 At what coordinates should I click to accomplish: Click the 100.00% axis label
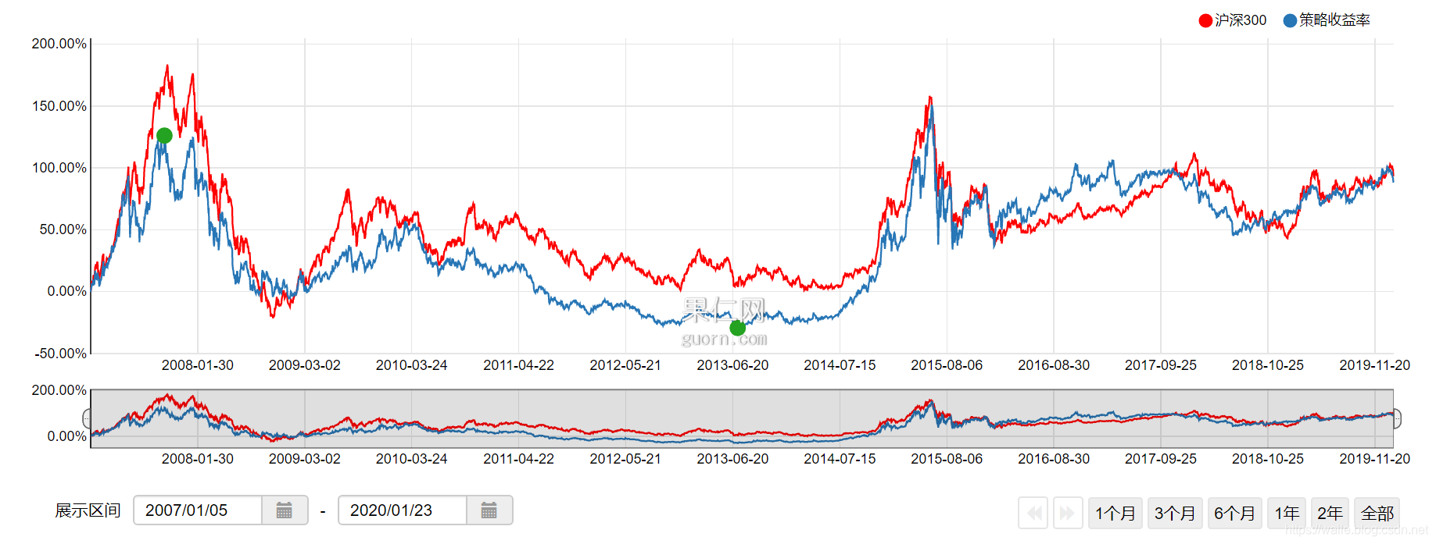(x=59, y=168)
